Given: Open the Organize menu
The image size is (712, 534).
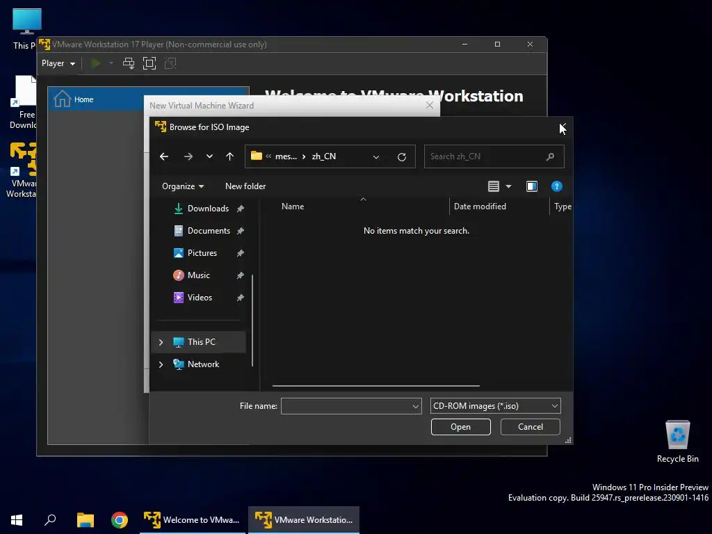Looking at the screenshot, I should (183, 186).
